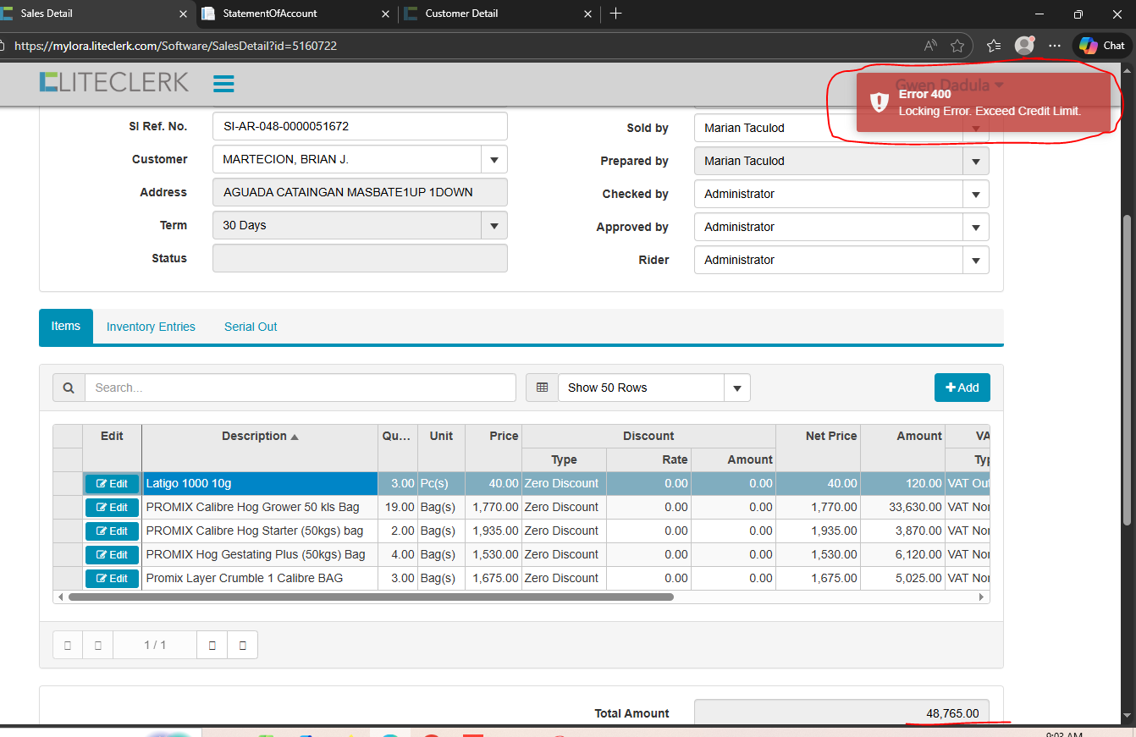The image size is (1136, 737).
Task: Expand the Rider dropdown
Action: click(x=976, y=260)
